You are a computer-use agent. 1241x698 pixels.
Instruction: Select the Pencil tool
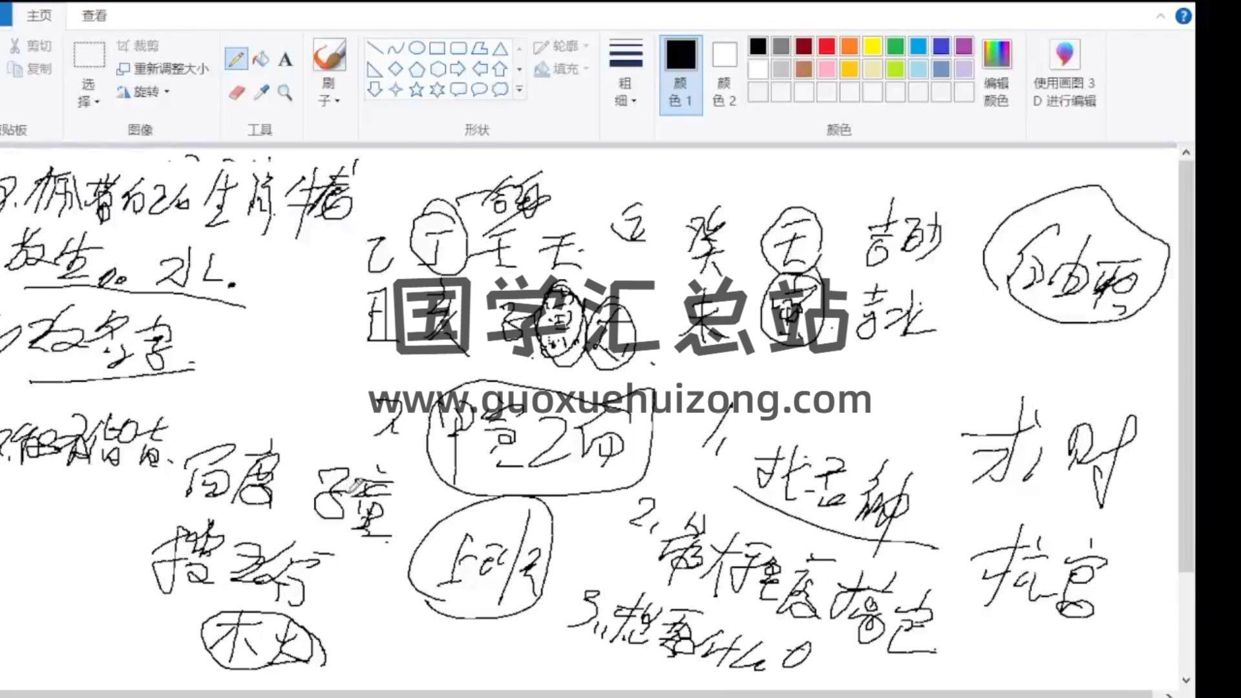(236, 59)
